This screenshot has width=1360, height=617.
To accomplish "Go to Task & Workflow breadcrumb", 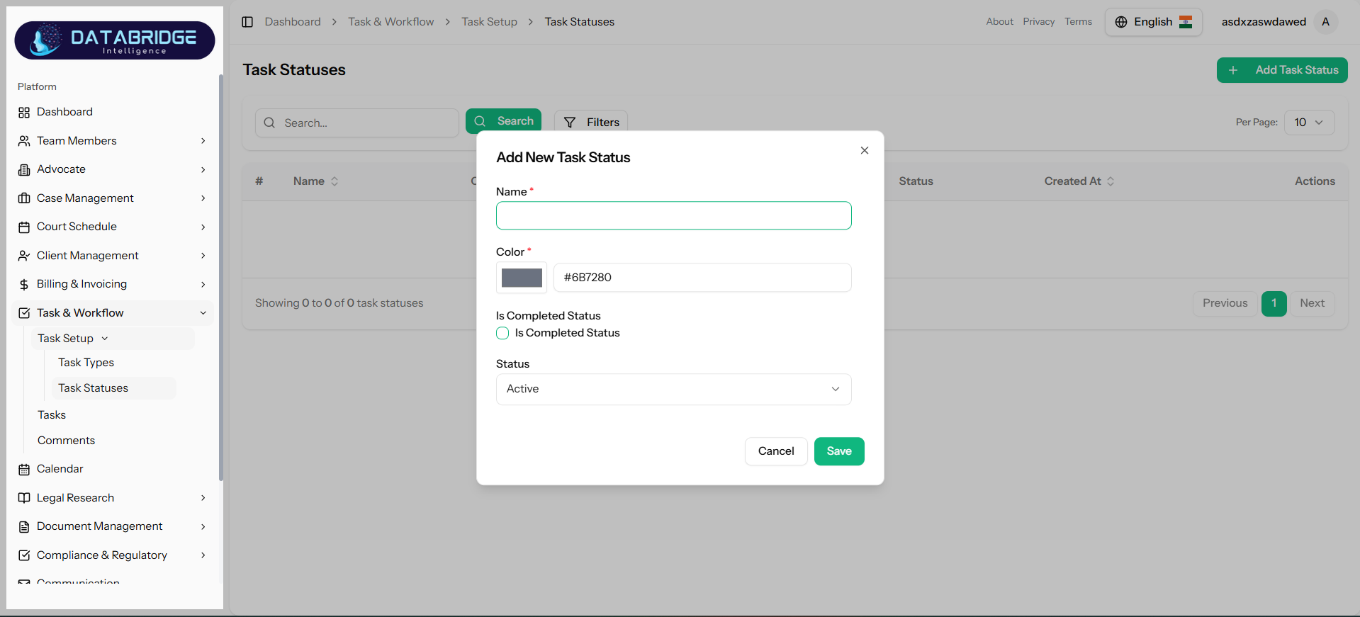I will pos(391,22).
